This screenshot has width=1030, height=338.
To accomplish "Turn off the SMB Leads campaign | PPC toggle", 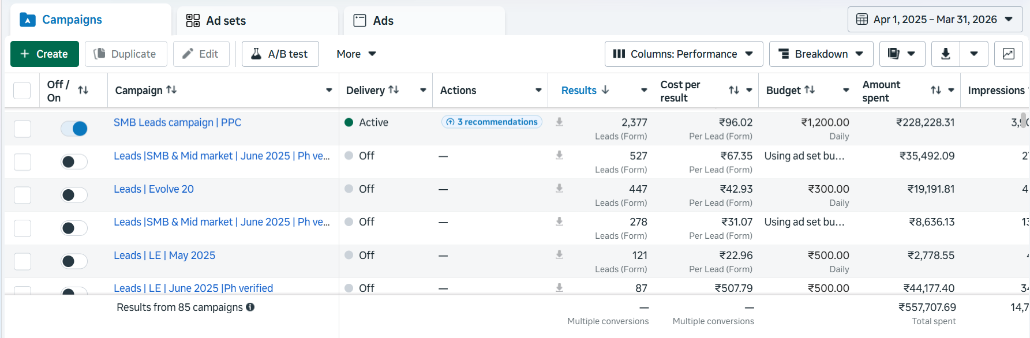I will [74, 129].
